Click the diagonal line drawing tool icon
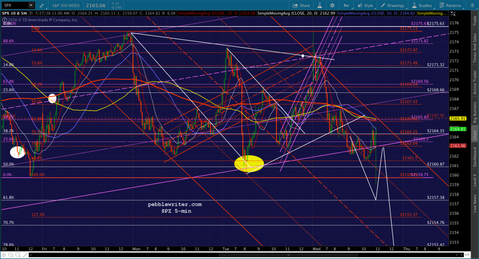This screenshot has height=259, width=479. click(x=24, y=255)
